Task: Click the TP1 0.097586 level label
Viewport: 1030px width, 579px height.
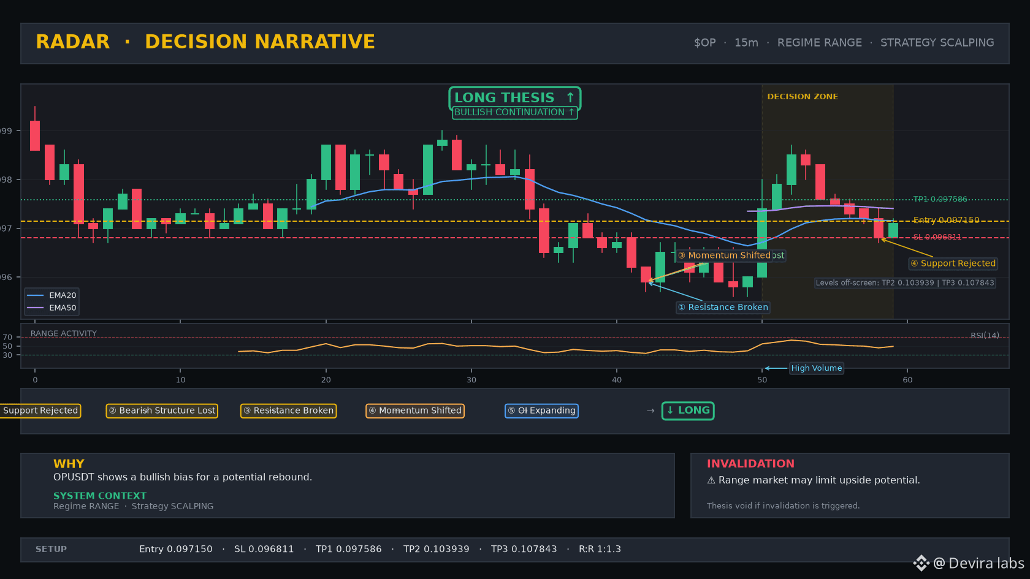Action: tap(940, 199)
